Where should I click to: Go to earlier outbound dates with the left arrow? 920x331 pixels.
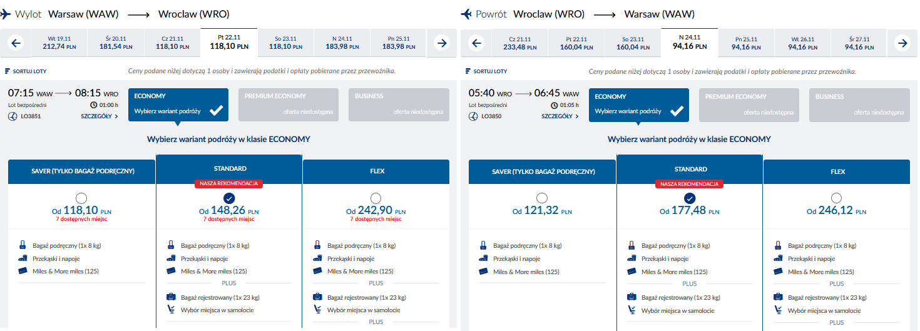point(16,43)
